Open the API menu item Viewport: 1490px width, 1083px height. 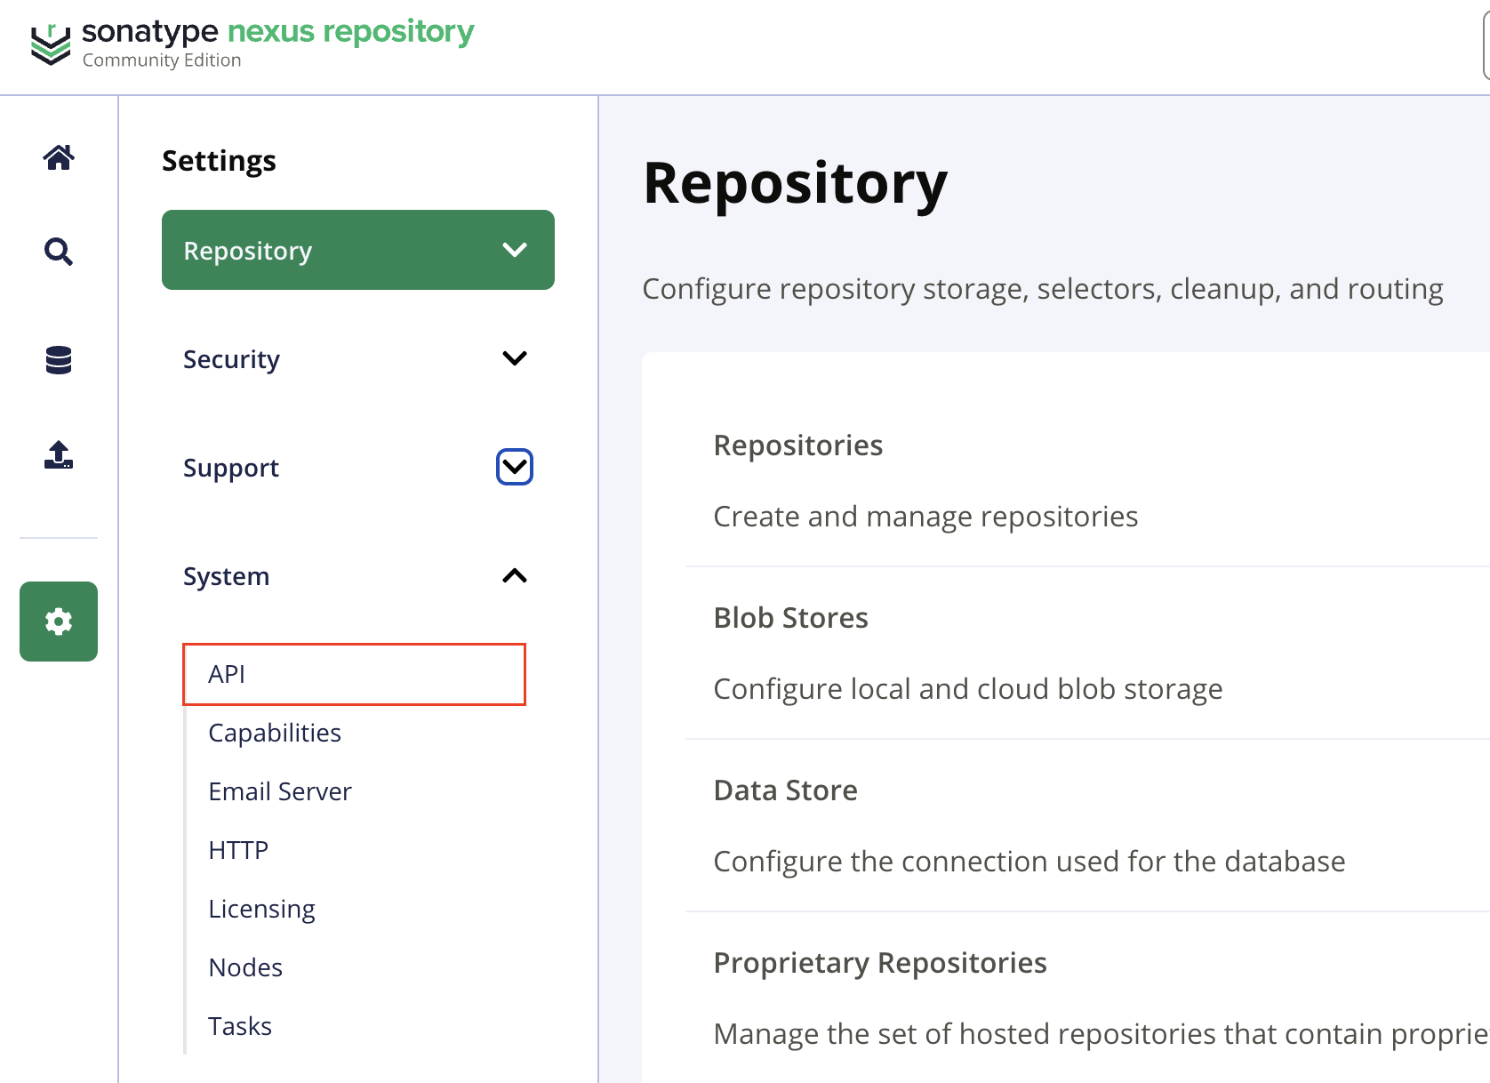click(x=227, y=674)
